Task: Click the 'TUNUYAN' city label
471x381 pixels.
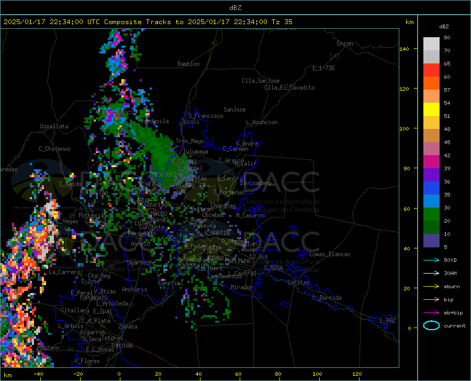Action: pyautogui.click(x=121, y=346)
